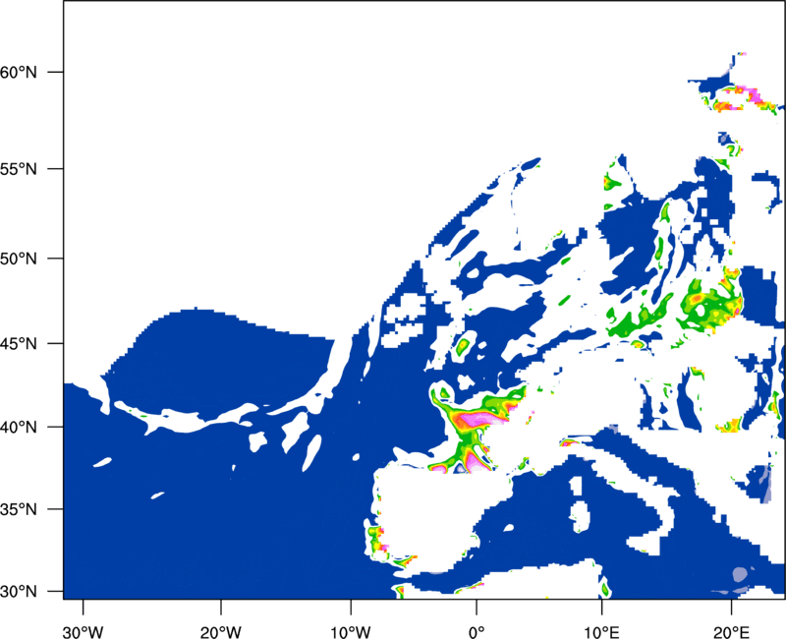This screenshot has height=639, width=786.
Task: Click the 20°W longitude label
Action: [220, 632]
